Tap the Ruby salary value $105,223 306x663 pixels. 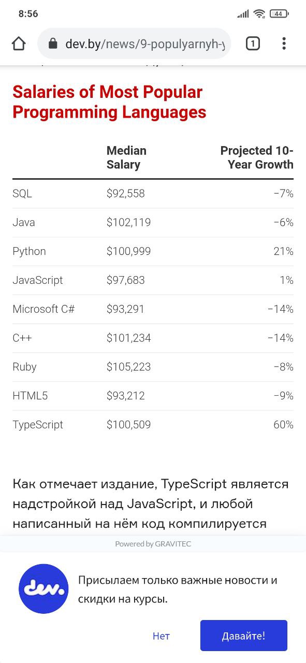(x=128, y=367)
